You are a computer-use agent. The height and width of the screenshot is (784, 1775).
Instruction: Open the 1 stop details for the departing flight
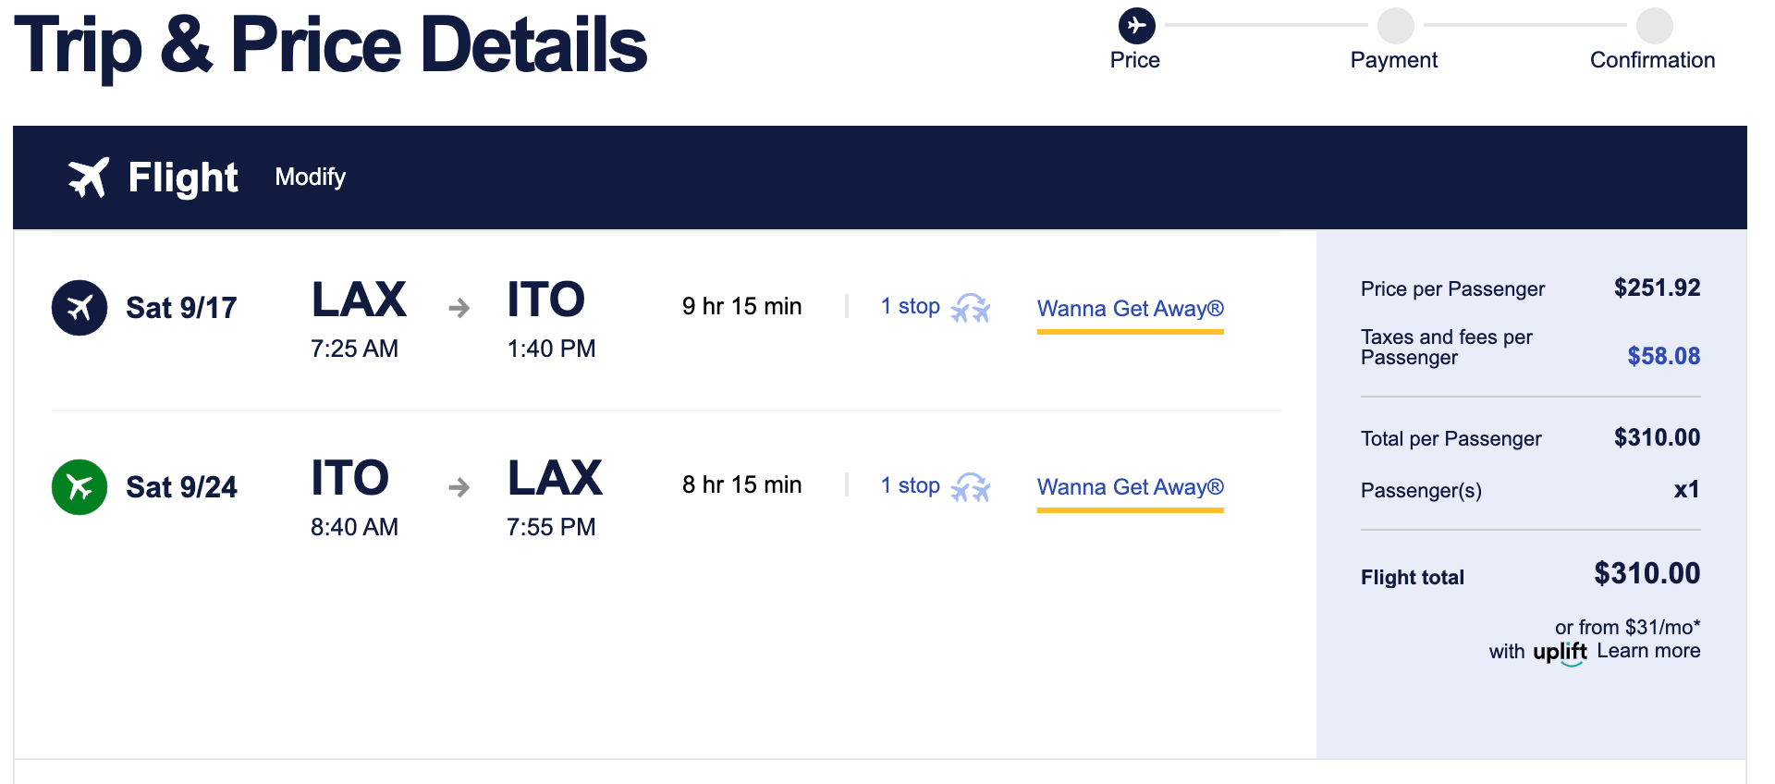[x=910, y=307]
